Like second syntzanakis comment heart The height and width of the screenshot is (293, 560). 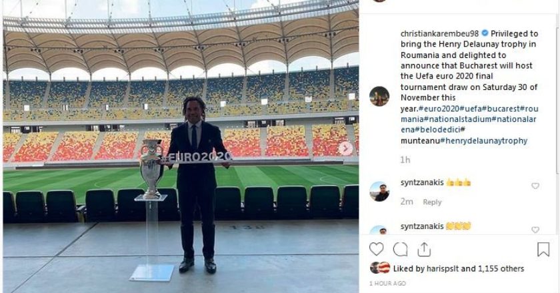click(x=535, y=230)
